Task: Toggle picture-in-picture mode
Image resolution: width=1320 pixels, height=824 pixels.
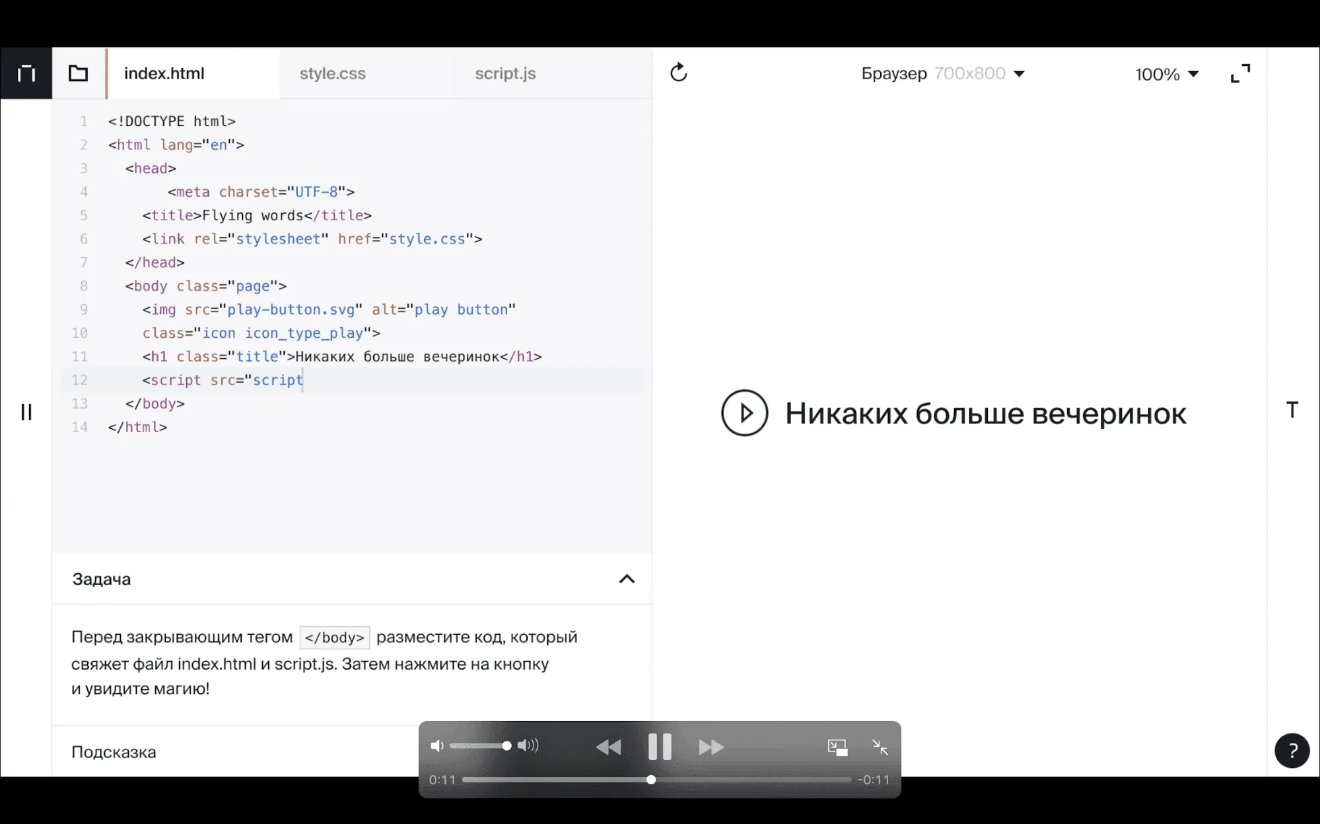Action: coord(837,747)
